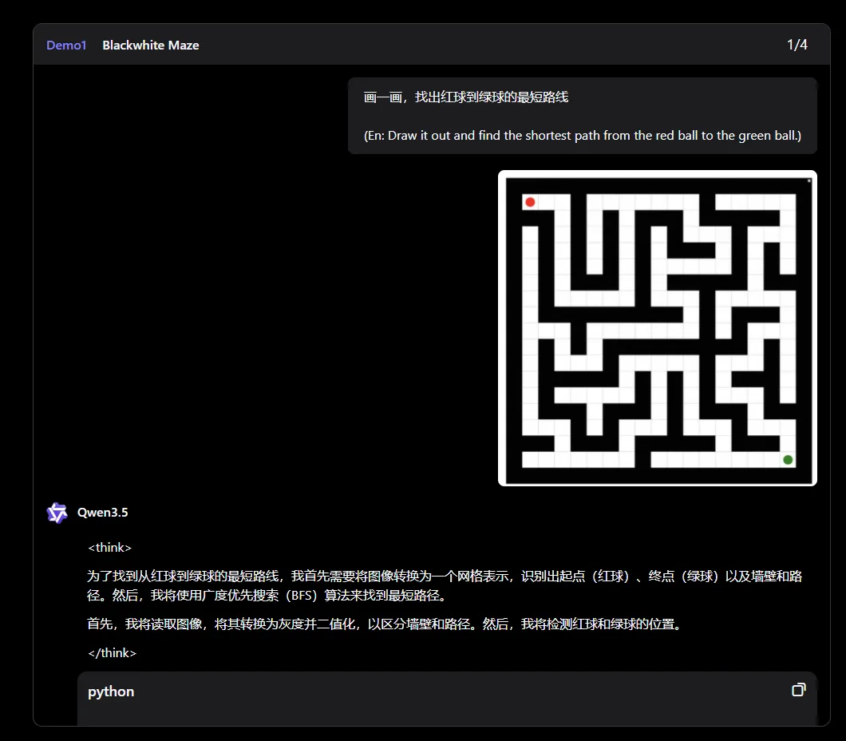This screenshot has width=846, height=741.
Task: Click the python code block header bar
Action: point(447,691)
